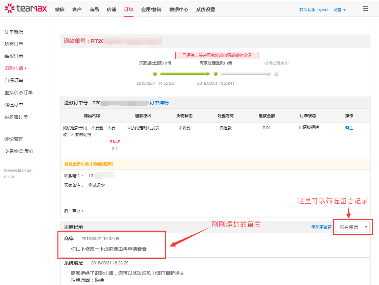The image size is (379, 285).
Task: Click the 给买家留言 link
Action: [321, 227]
